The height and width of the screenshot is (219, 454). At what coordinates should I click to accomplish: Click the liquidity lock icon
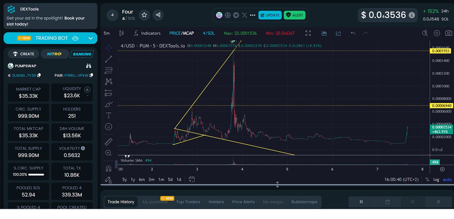pos(87,89)
